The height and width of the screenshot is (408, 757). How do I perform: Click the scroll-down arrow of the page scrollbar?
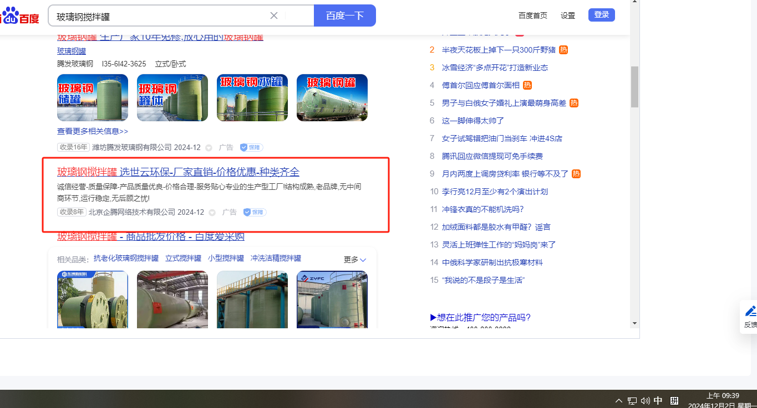coord(634,323)
